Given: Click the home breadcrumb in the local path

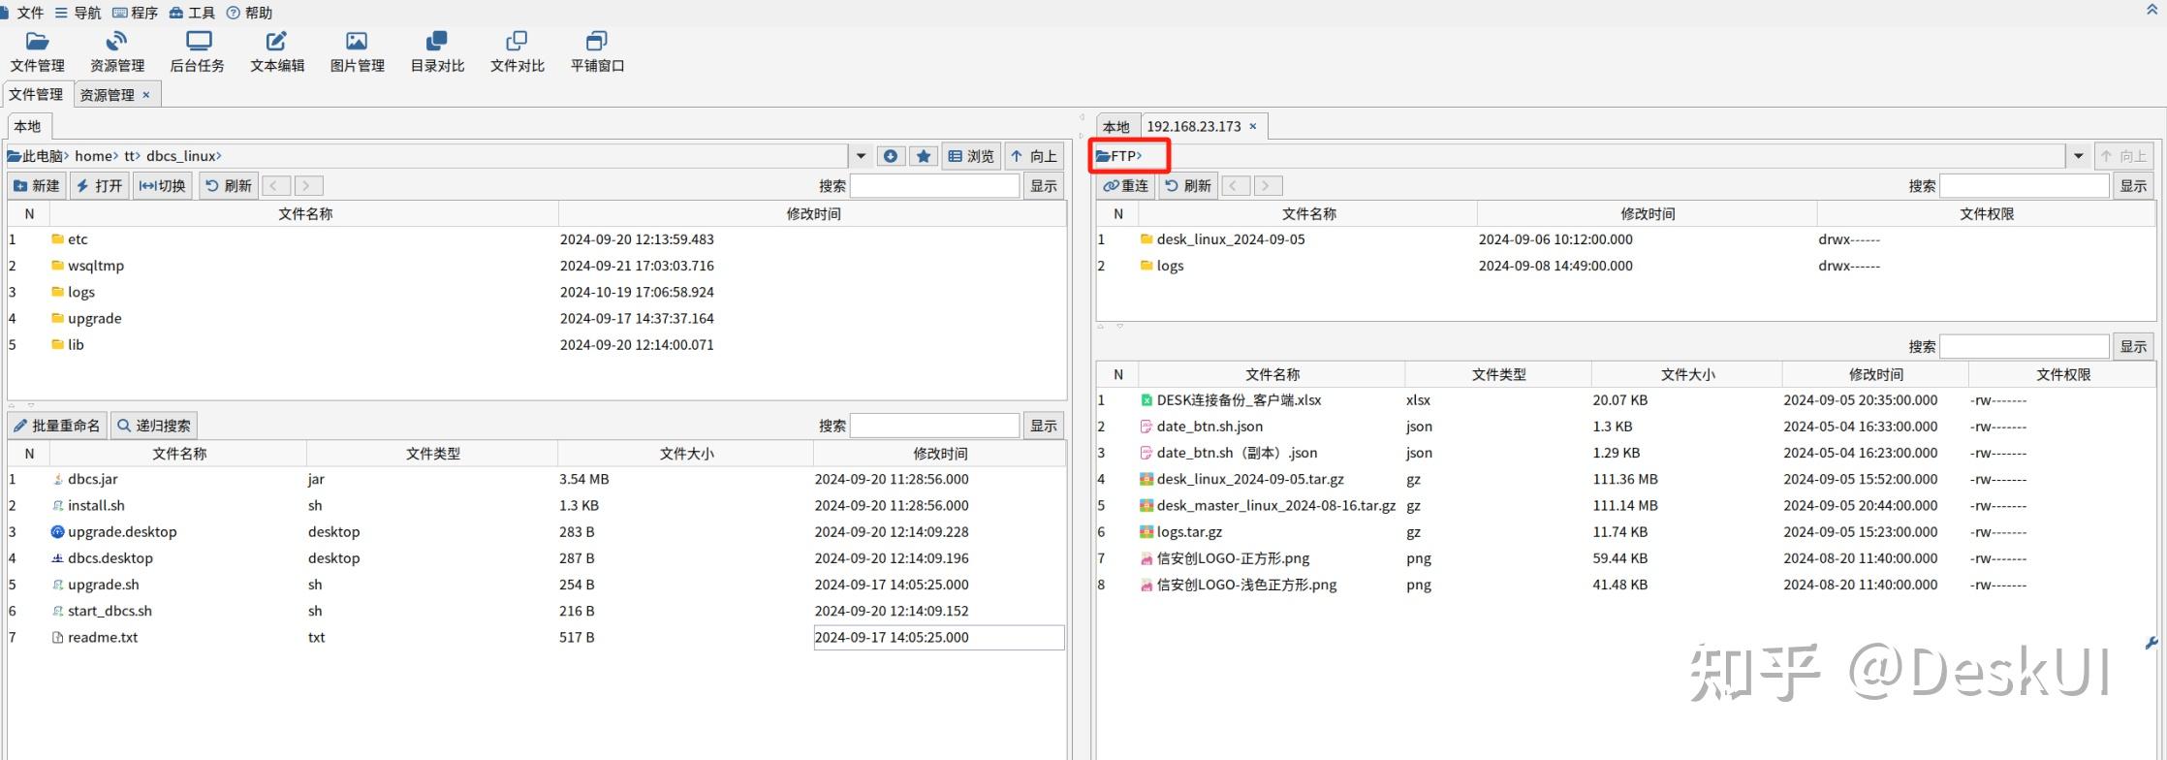Looking at the screenshot, I should [93, 156].
